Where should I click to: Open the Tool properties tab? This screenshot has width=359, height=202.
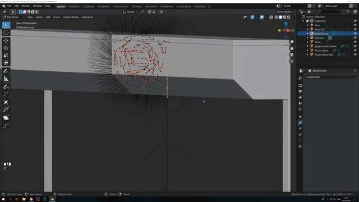pos(300,79)
